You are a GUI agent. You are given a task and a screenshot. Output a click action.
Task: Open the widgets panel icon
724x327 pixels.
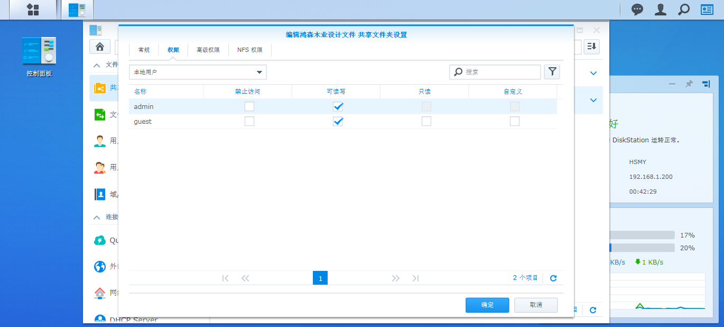click(x=707, y=10)
